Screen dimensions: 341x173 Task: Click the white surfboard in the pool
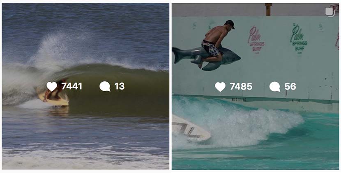pyautogui.click(x=190, y=128)
